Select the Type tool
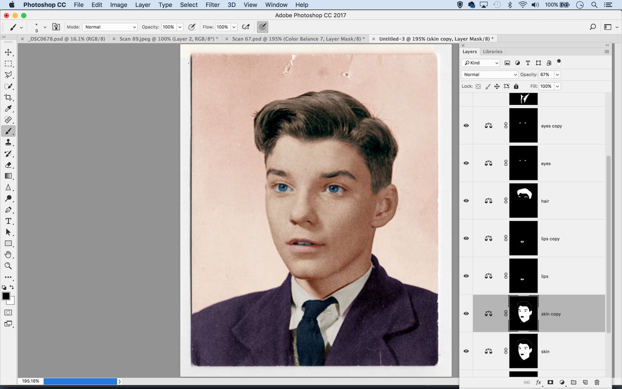622x389 pixels. [x=8, y=221]
